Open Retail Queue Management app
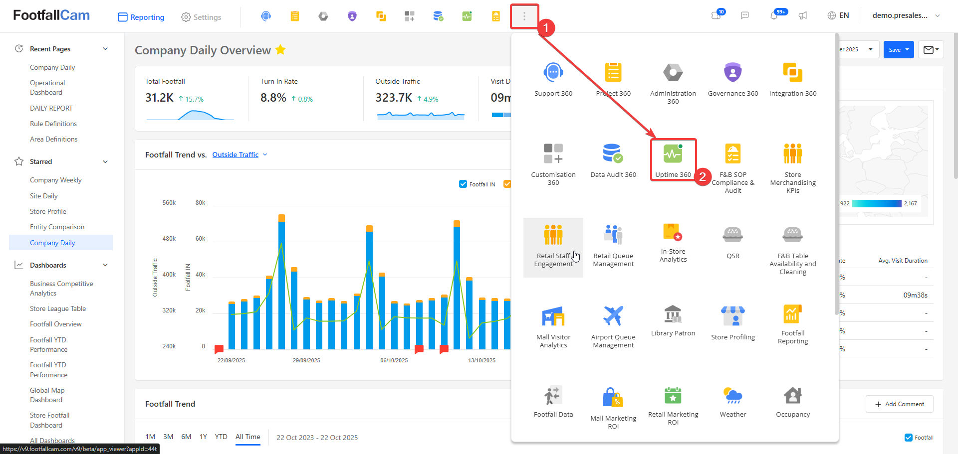The image size is (958, 454). coord(613,246)
